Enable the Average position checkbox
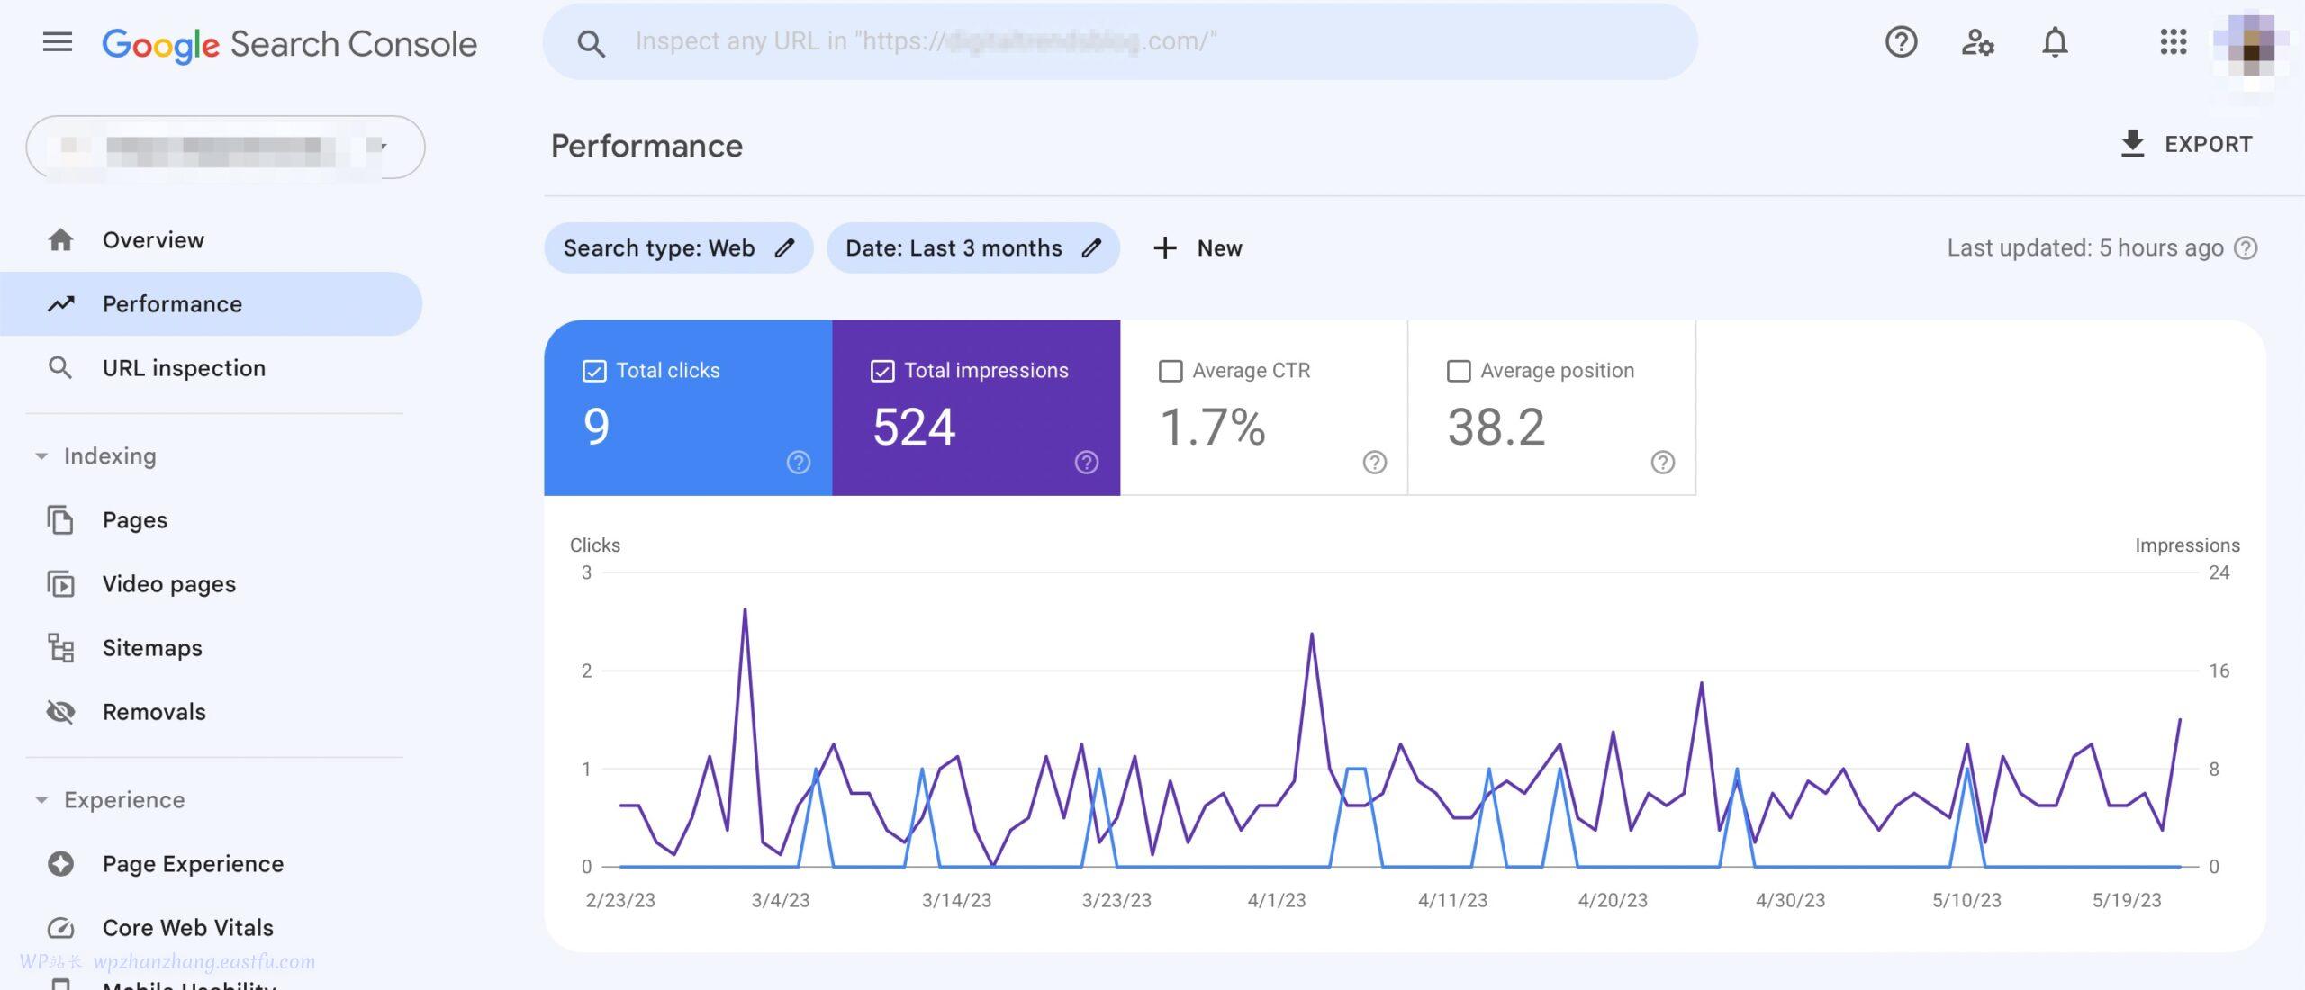This screenshot has height=990, width=2305. pos(1460,370)
